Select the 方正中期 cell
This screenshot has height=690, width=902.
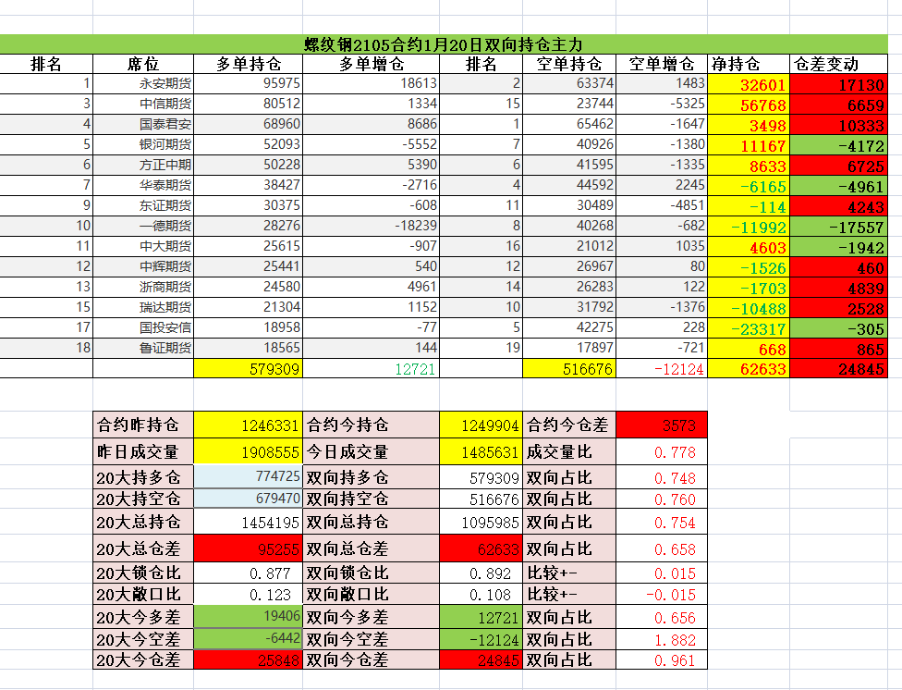tap(143, 165)
